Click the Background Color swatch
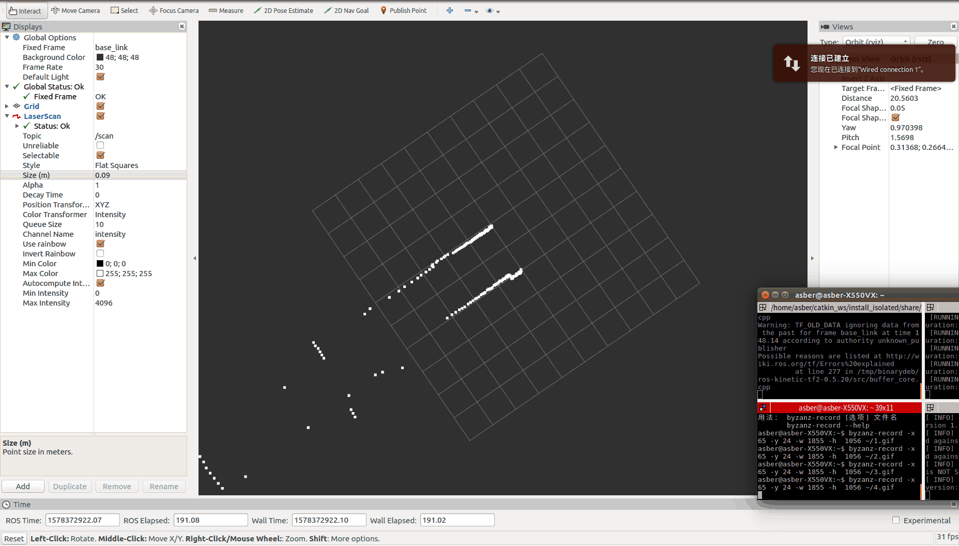This screenshot has height=546, width=959. [x=100, y=57]
